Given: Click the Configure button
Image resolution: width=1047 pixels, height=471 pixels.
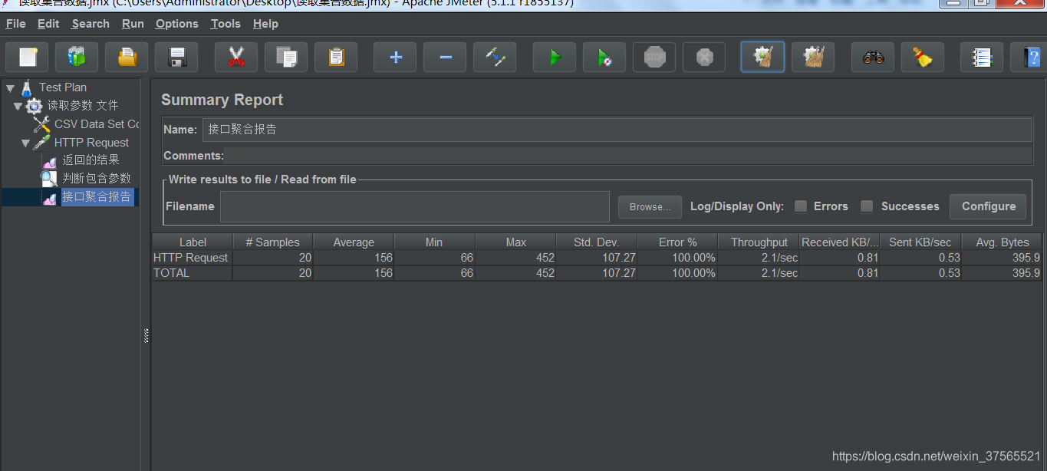Looking at the screenshot, I should 989,206.
